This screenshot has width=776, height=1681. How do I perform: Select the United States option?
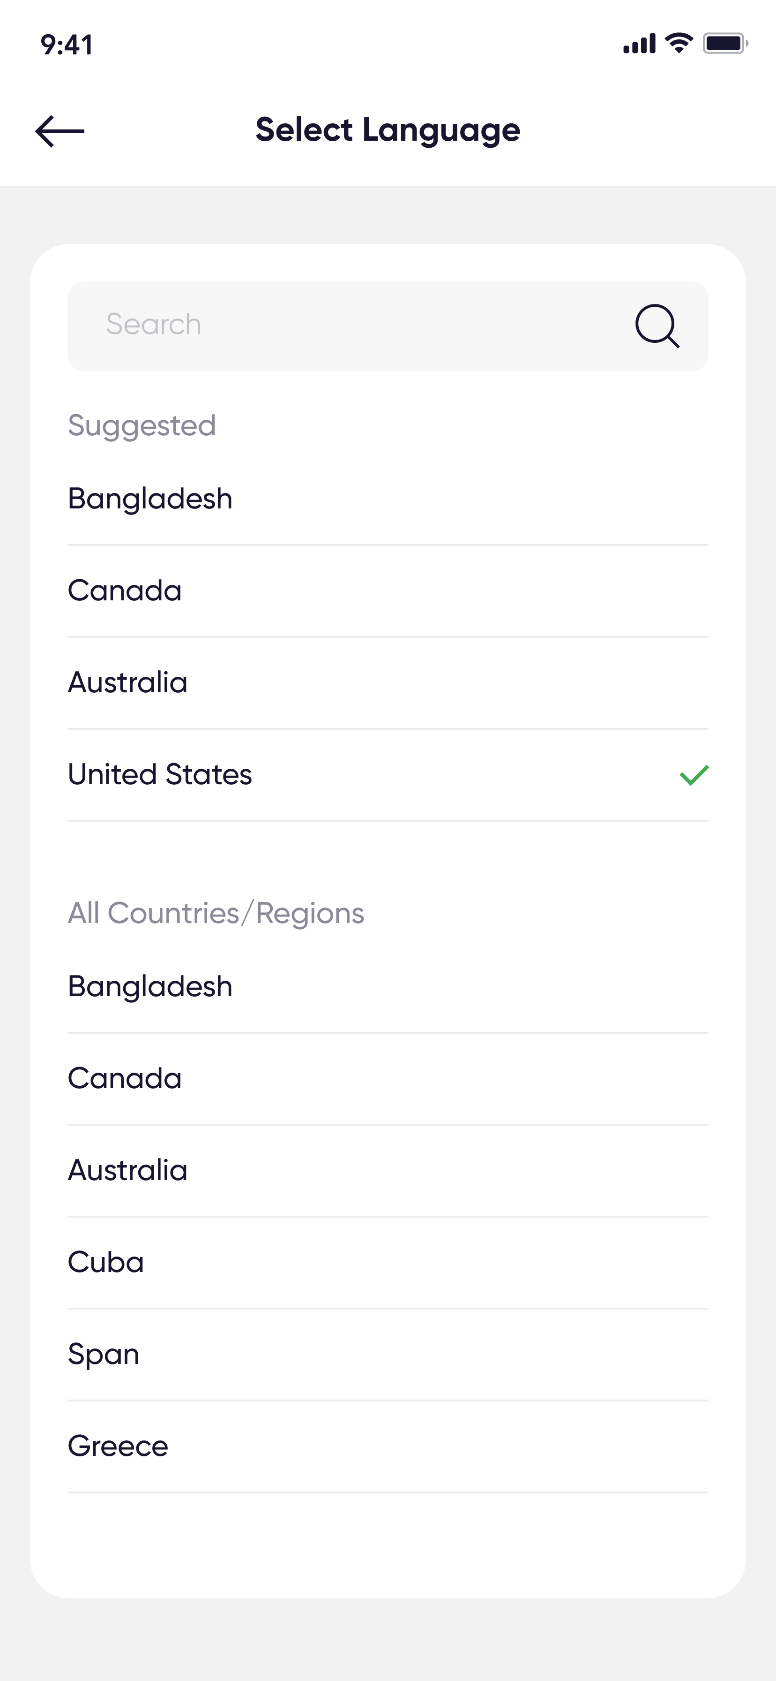click(x=160, y=775)
